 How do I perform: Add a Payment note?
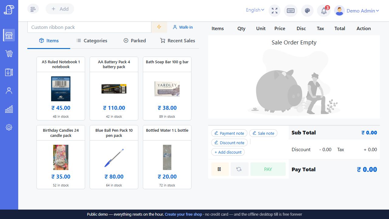(x=229, y=133)
